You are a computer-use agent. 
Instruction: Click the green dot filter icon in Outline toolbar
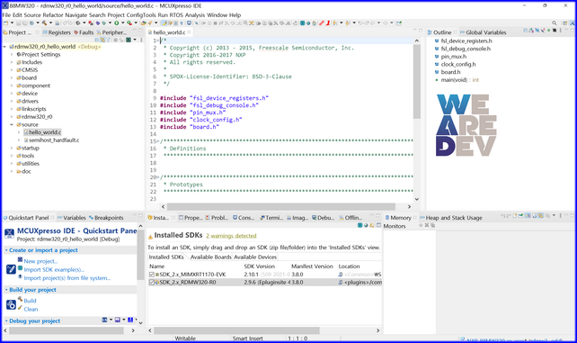coord(548,31)
